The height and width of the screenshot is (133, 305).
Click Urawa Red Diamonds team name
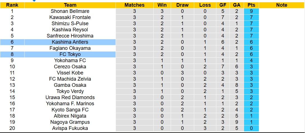(x=70, y=97)
